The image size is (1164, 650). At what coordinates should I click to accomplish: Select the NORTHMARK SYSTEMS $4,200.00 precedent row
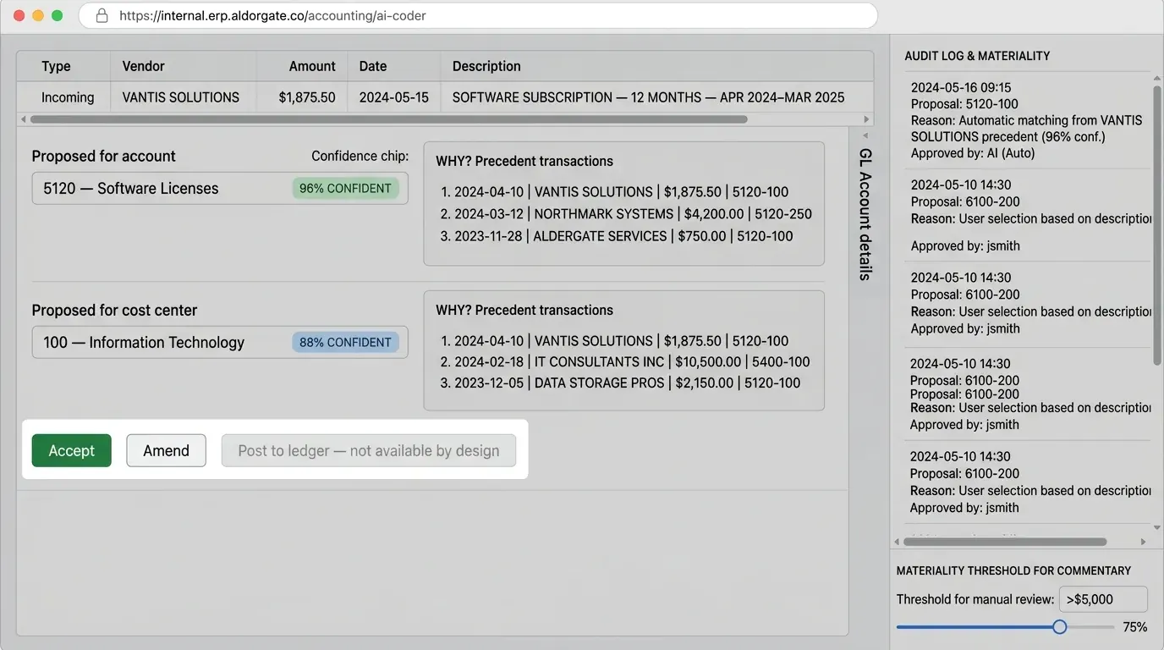(626, 214)
